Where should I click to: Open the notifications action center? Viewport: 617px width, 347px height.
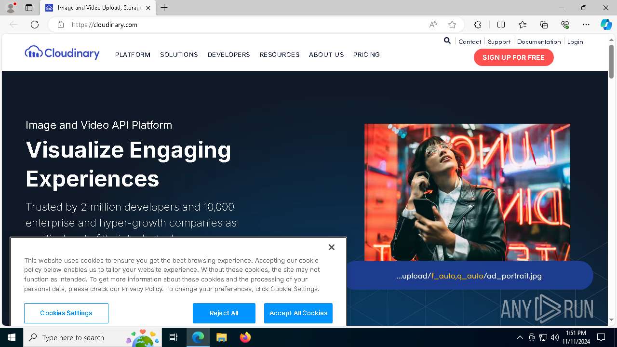pyautogui.click(x=601, y=337)
